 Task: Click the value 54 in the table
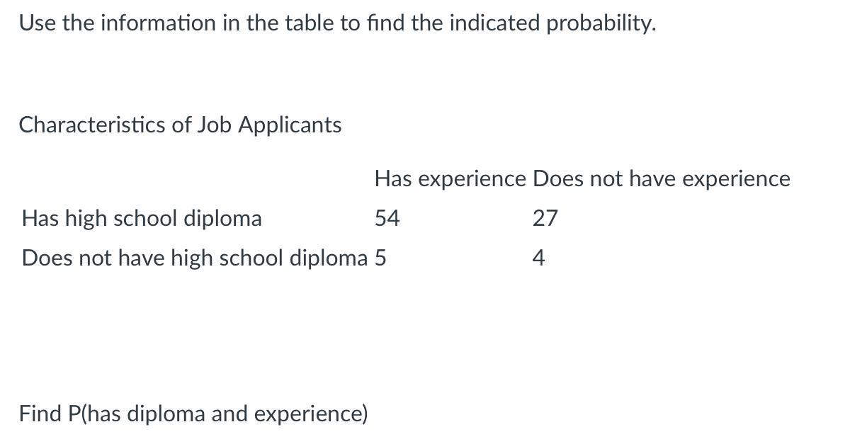click(x=387, y=219)
